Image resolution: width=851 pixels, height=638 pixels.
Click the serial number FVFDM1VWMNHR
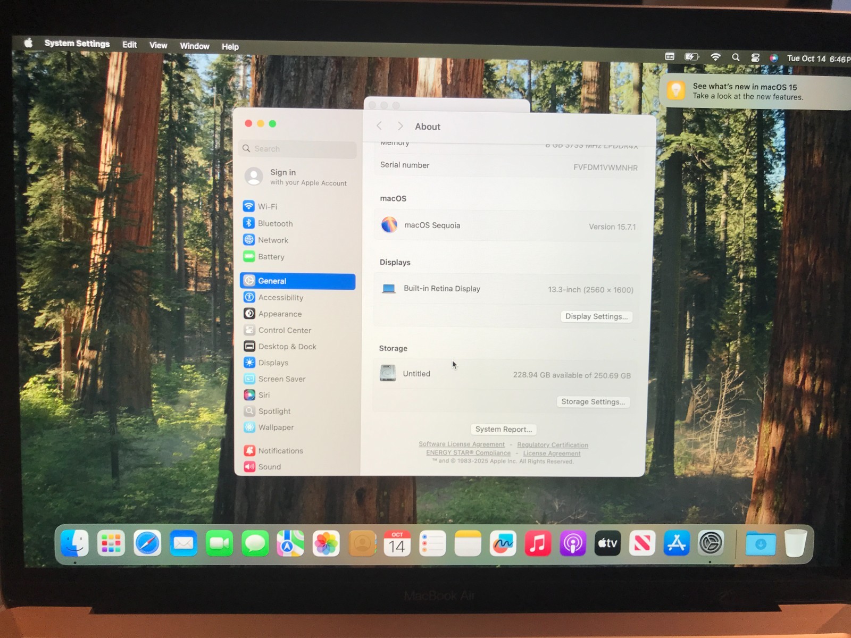(605, 167)
